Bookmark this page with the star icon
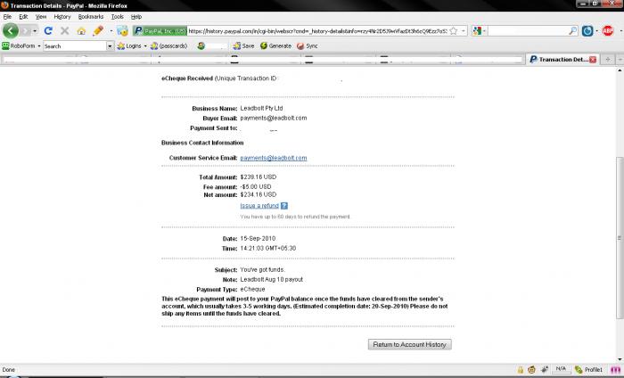The height and width of the screenshot is (378, 624). (x=453, y=30)
